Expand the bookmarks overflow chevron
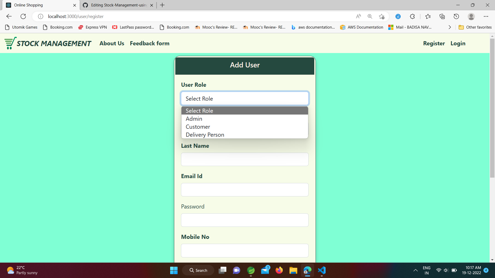 click(450, 27)
